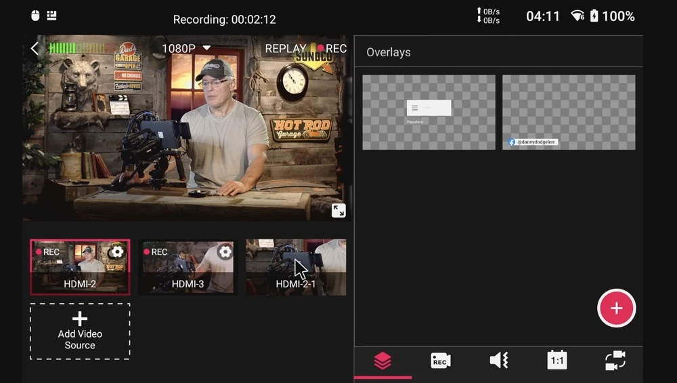Toggle the Populate overlay thumbnail
Screen dimensions: 677x383
pyautogui.click(x=429, y=112)
